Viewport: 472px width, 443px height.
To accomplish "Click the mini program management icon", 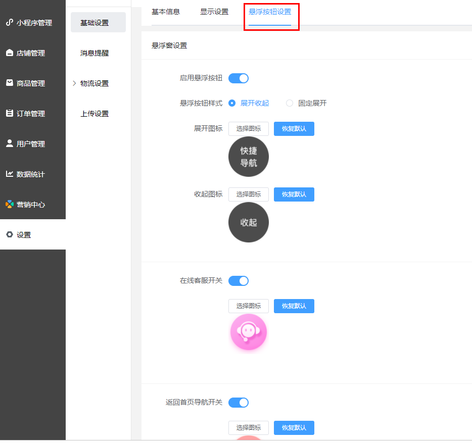I will coord(10,23).
